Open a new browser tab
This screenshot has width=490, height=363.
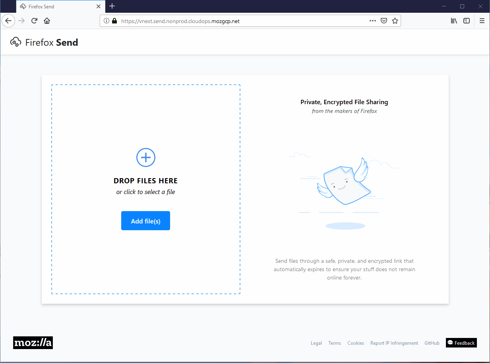pyautogui.click(x=112, y=6)
